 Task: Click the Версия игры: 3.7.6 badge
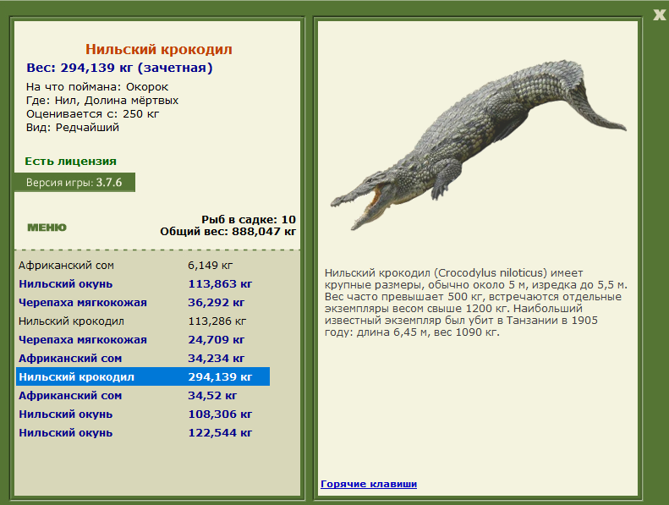(74, 182)
